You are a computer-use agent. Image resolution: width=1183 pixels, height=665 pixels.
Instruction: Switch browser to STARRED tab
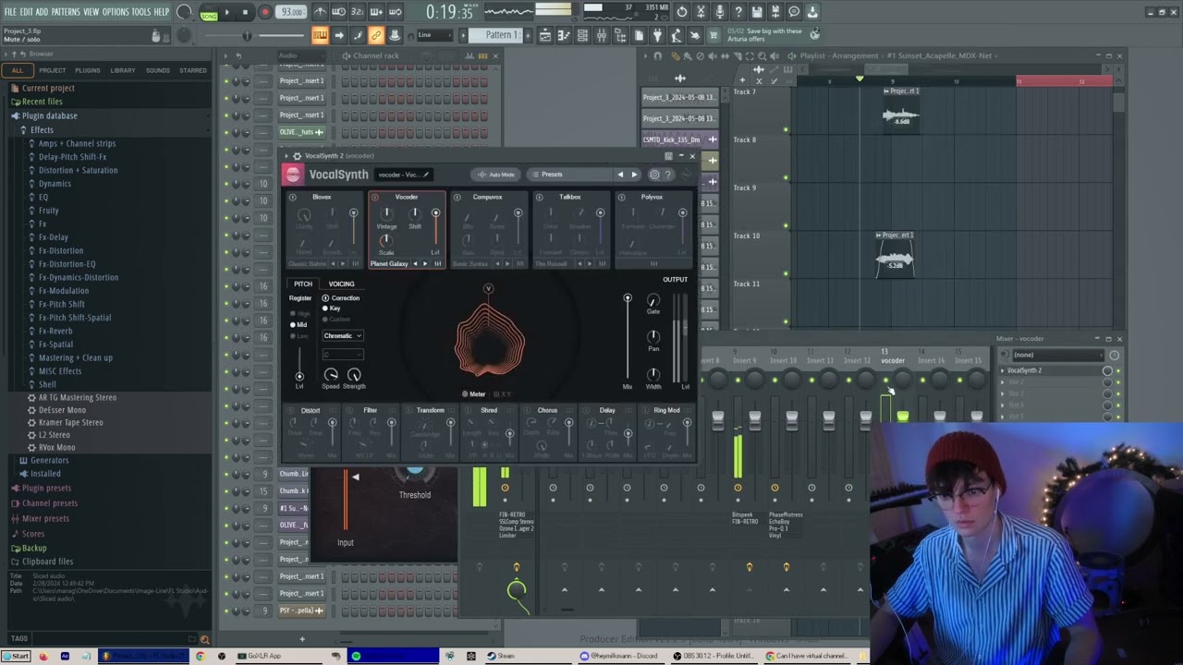point(193,70)
